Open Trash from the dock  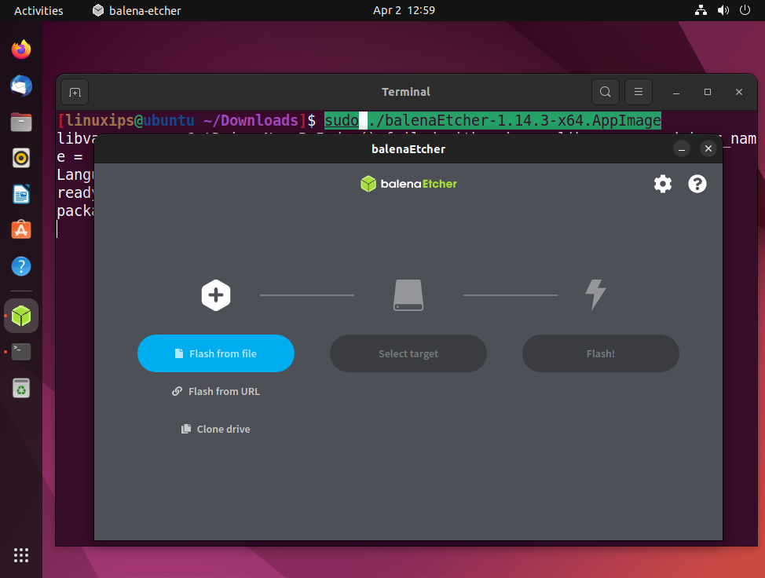pyautogui.click(x=21, y=388)
